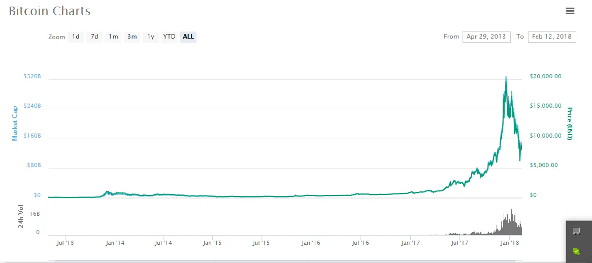Select the YTD zoom option
This screenshot has width=592, height=263.
point(169,37)
